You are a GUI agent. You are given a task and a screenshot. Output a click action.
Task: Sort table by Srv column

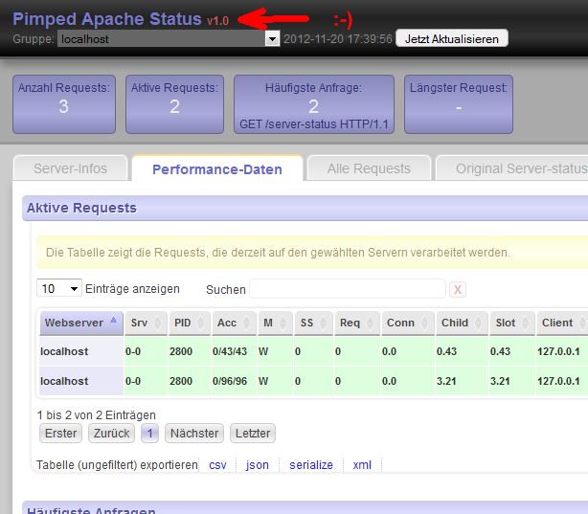[x=147, y=323]
